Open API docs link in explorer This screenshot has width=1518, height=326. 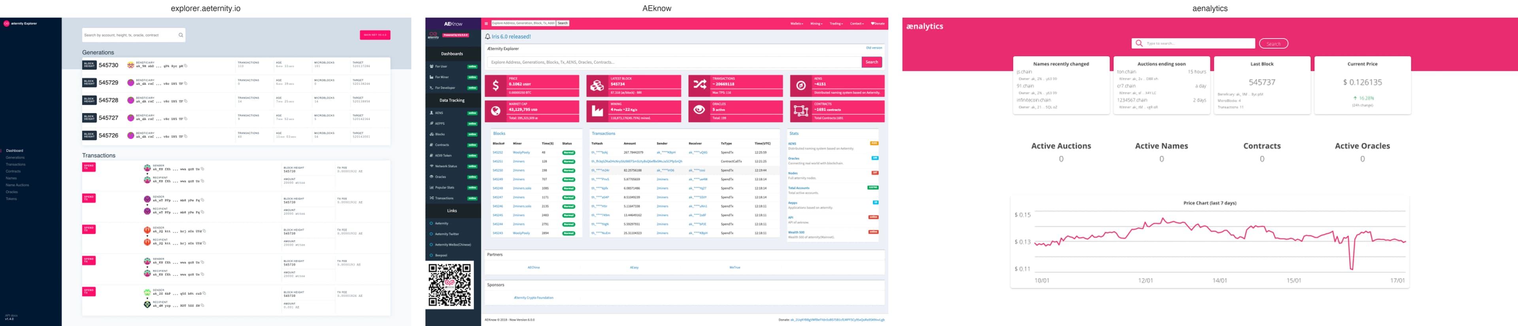[11, 315]
